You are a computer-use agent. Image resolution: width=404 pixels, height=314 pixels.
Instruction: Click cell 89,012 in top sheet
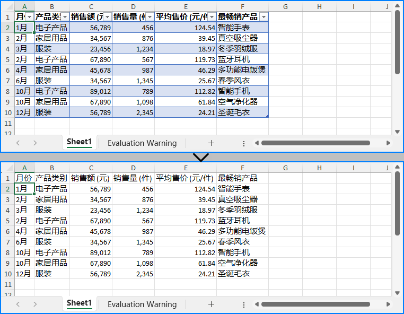91,91
